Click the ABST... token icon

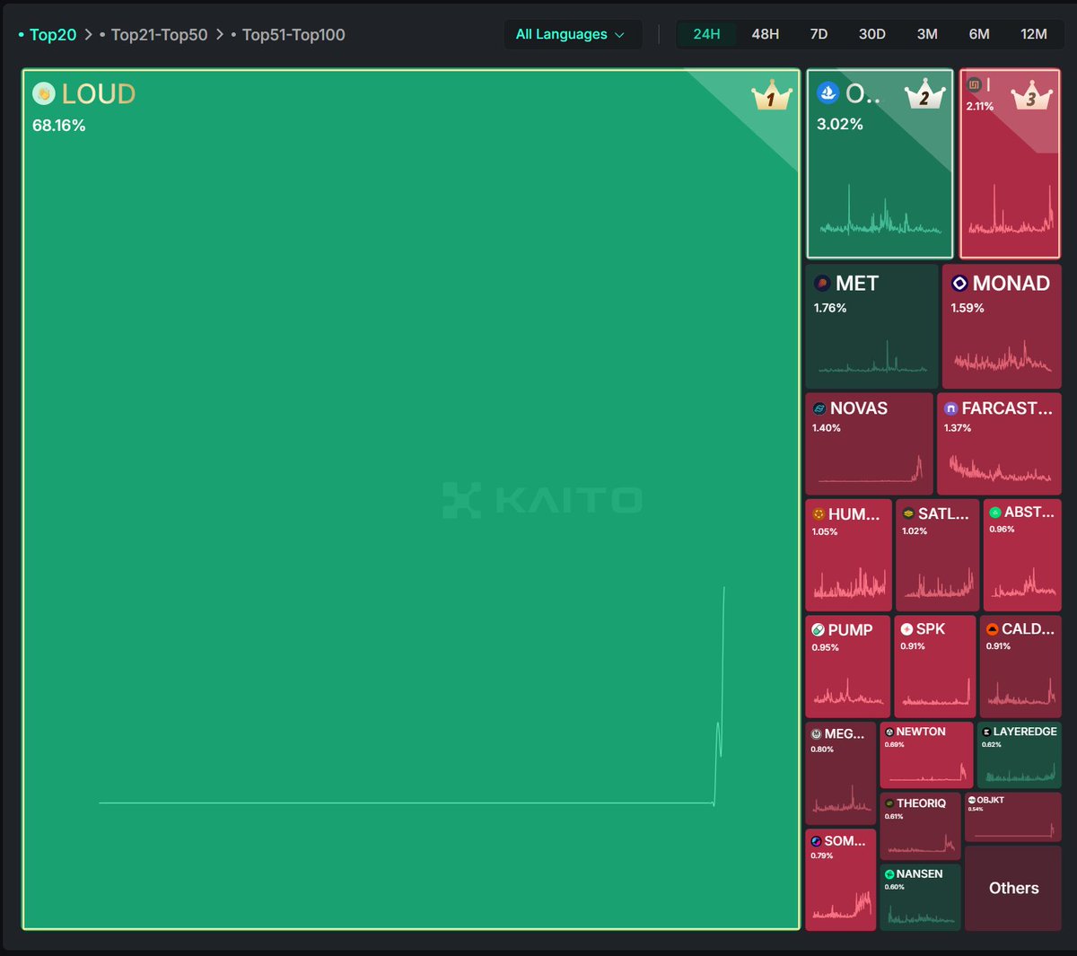pyautogui.click(x=995, y=513)
